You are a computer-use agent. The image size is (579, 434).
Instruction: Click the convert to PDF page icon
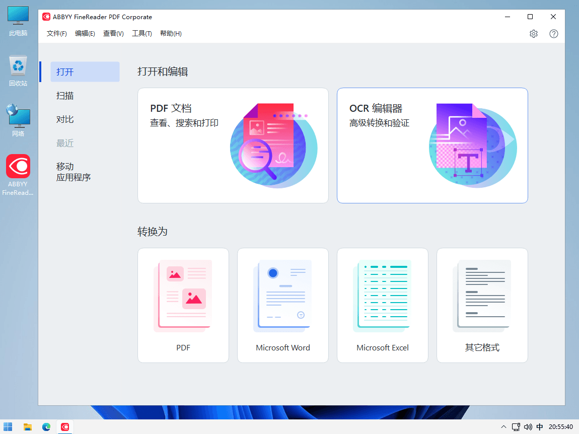(x=183, y=296)
